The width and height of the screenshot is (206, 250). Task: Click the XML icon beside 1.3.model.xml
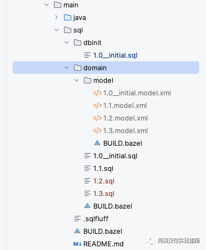point(97,131)
